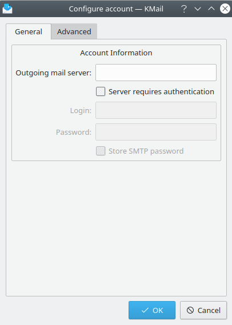The height and width of the screenshot is (325, 232).
Task: Click the greyed-out 'Login:' label
Action: (81, 110)
